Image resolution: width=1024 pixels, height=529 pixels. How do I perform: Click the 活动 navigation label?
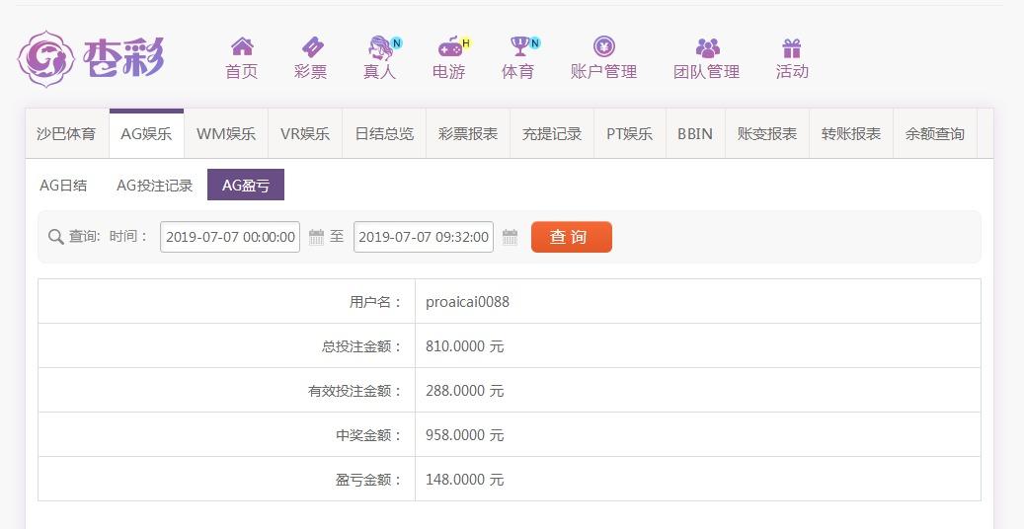tap(792, 71)
